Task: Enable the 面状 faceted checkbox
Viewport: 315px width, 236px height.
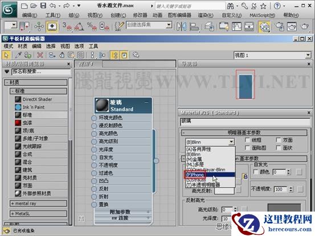Action: [279, 148]
